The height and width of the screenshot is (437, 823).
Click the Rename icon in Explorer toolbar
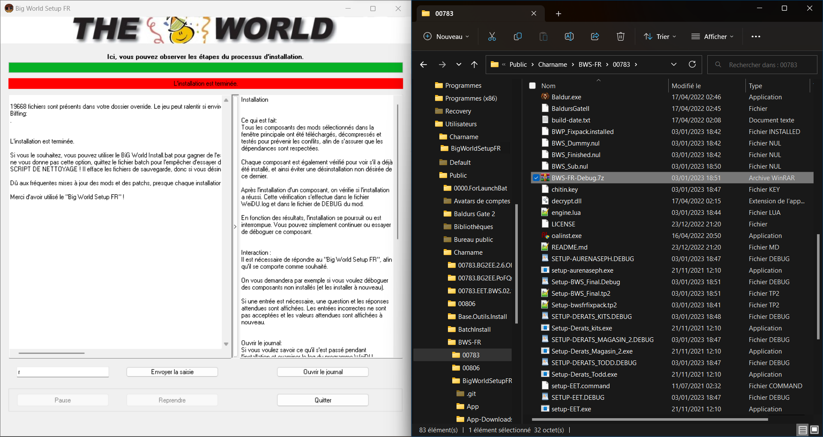coord(569,36)
